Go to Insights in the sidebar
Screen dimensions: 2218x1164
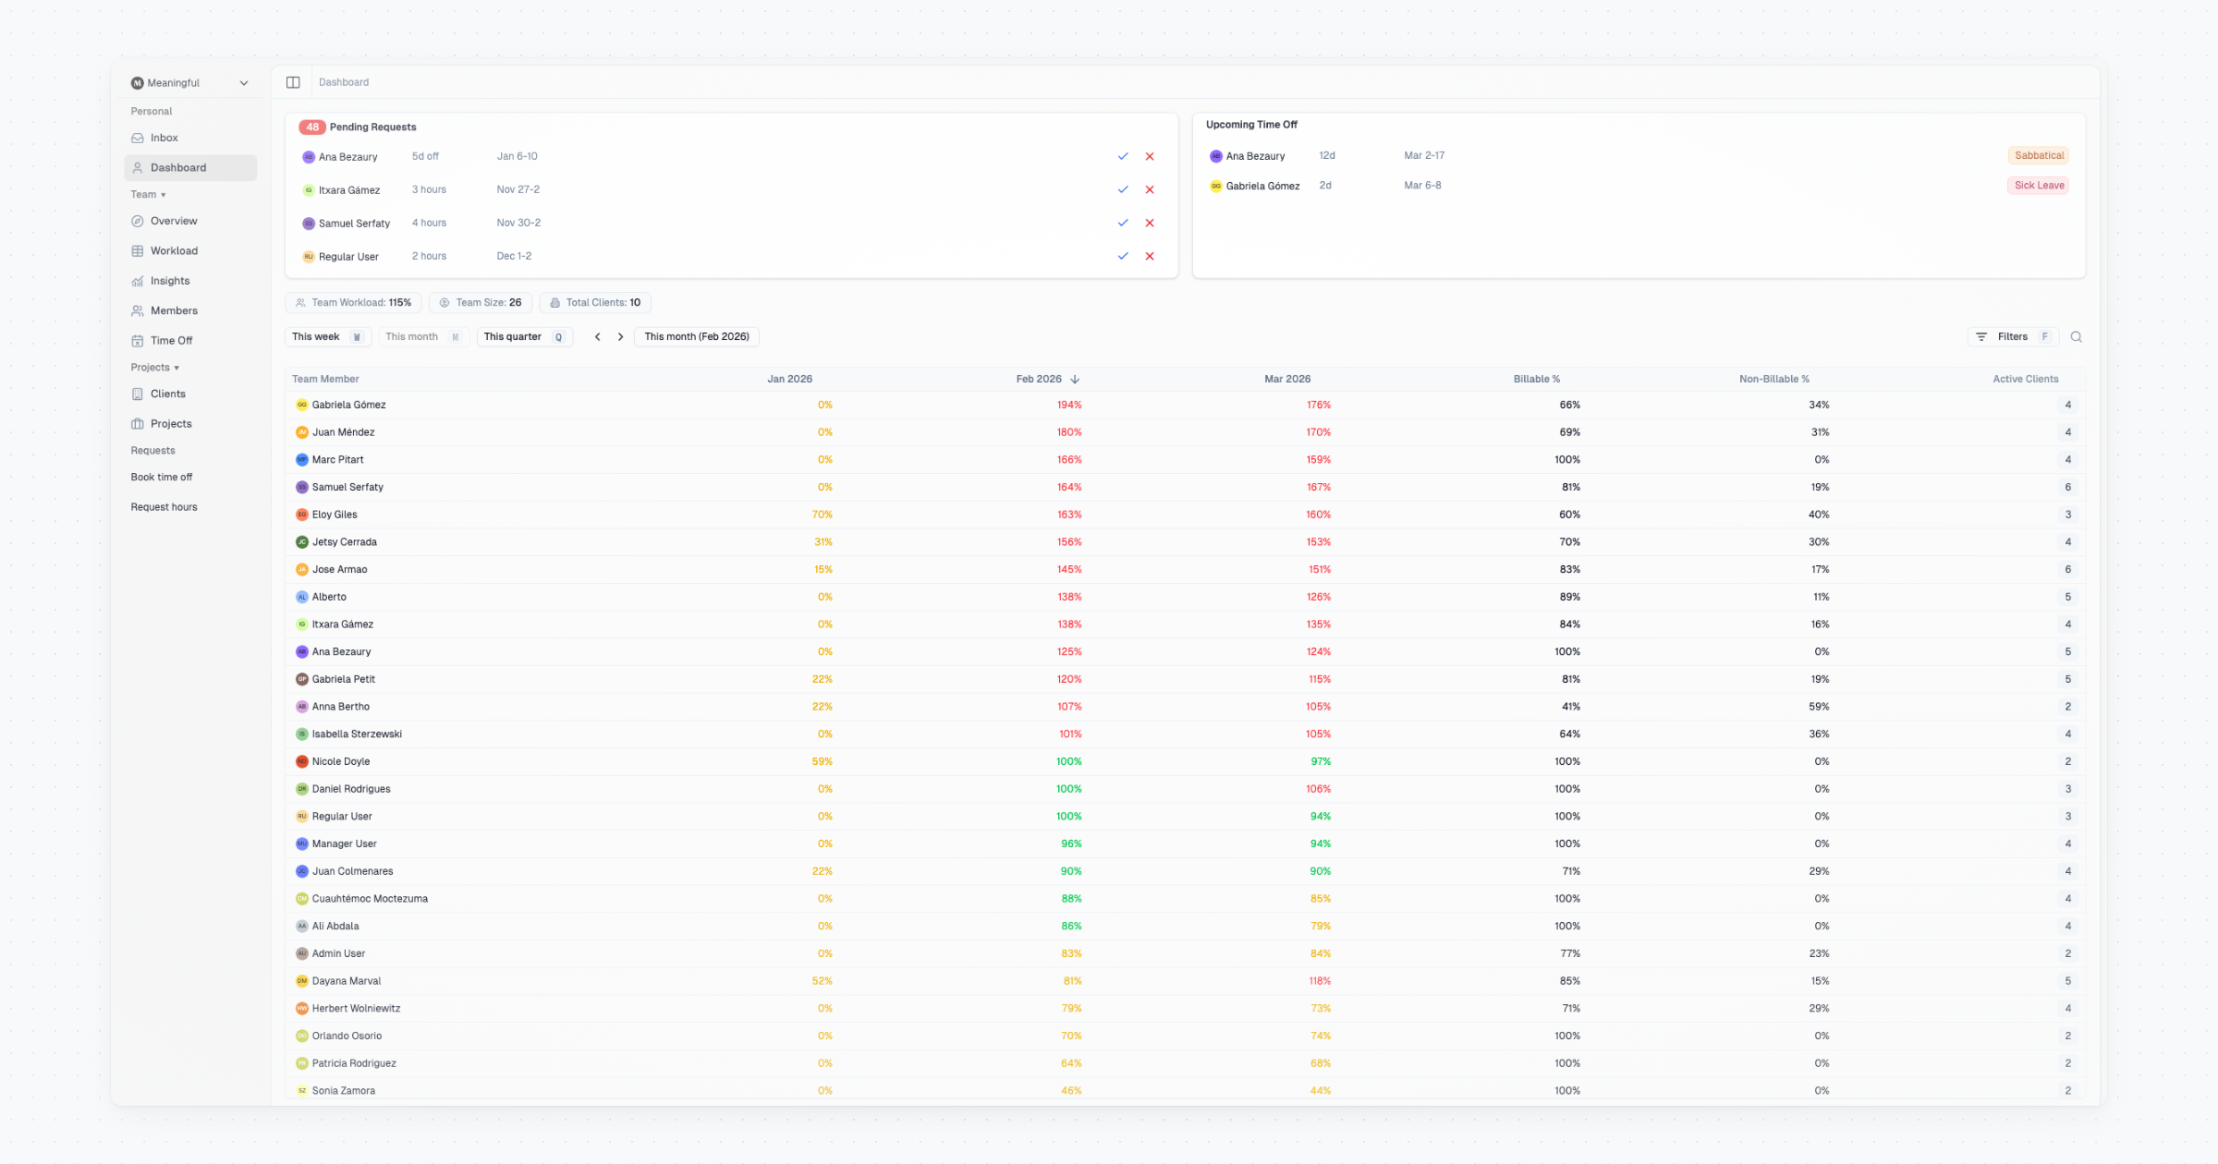[170, 281]
